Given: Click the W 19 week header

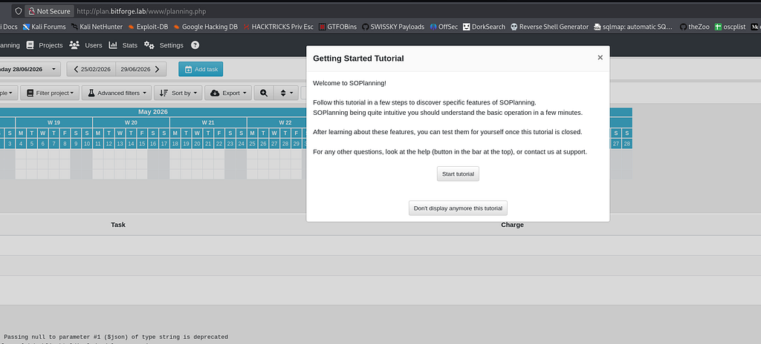Looking at the screenshot, I should (x=54, y=122).
